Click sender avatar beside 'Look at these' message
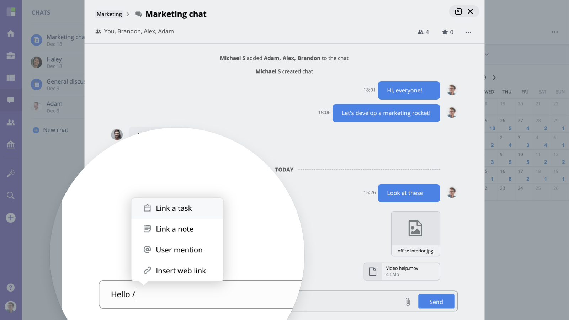The width and height of the screenshot is (569, 320). [452, 192]
